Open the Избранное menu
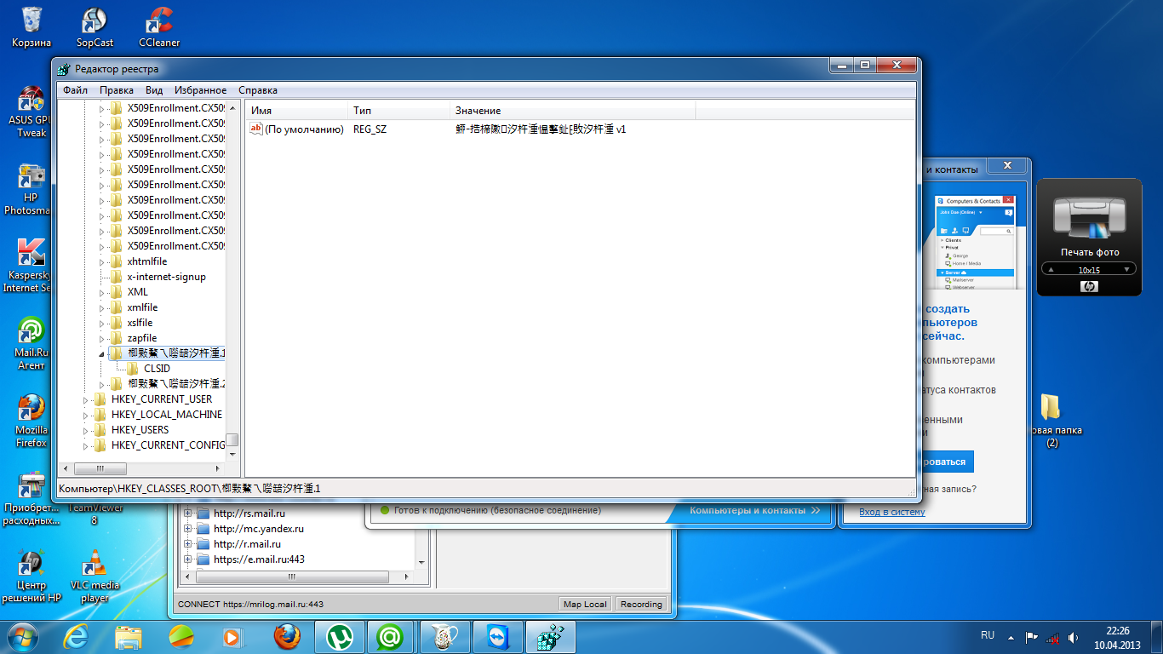Image resolution: width=1163 pixels, height=654 pixels. pyautogui.click(x=201, y=90)
